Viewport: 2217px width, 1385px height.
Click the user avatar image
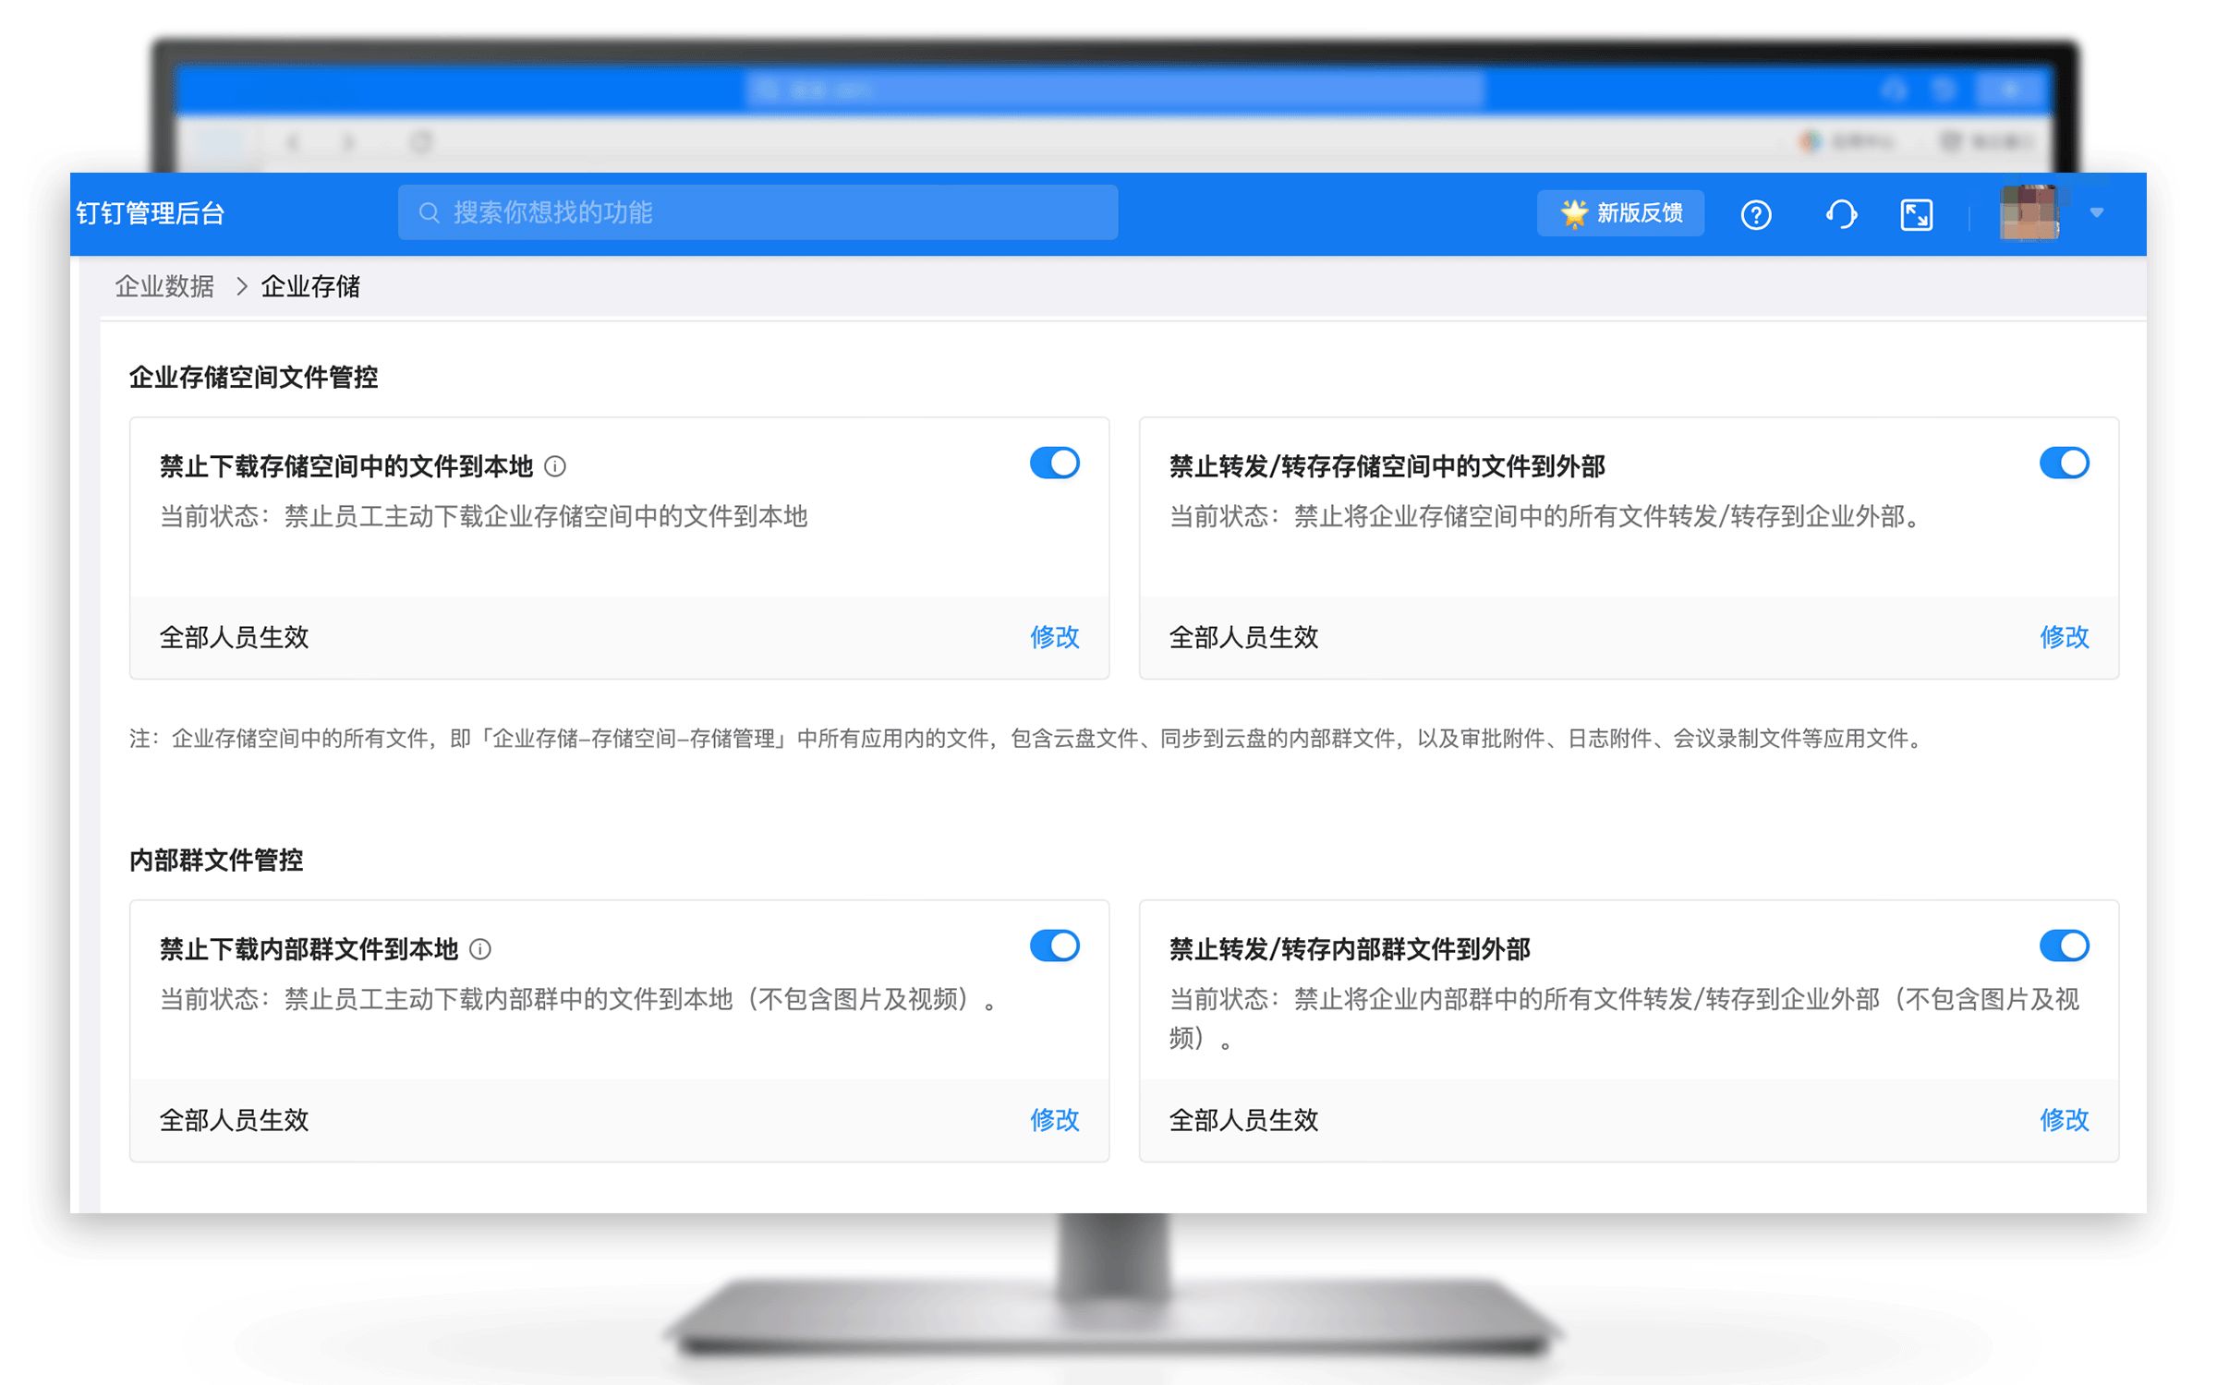point(2029,211)
